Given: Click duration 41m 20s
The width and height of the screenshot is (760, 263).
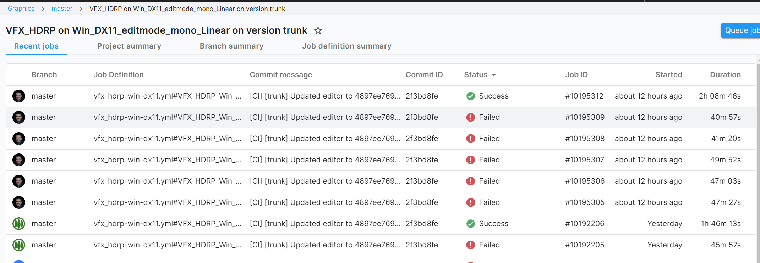Looking at the screenshot, I should point(726,139).
